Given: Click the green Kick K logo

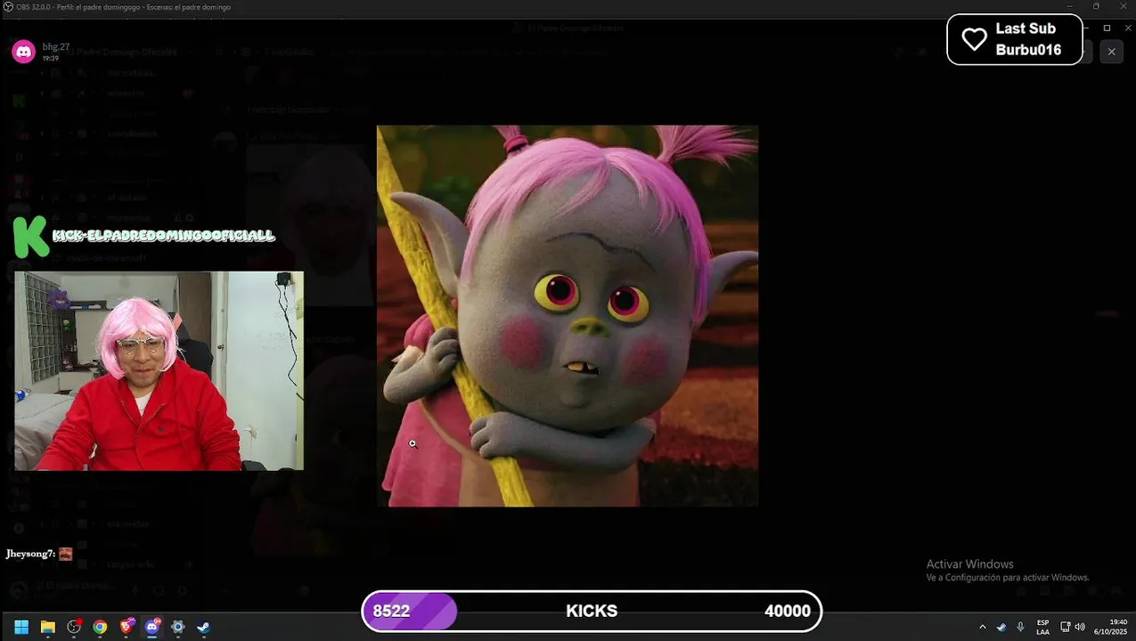Looking at the screenshot, I should pyautogui.click(x=30, y=237).
